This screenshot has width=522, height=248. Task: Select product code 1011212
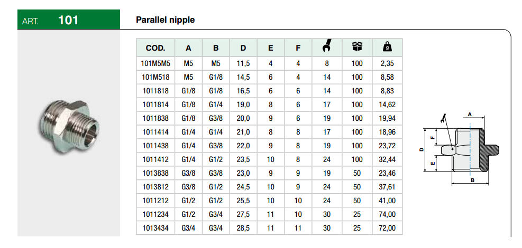tap(155, 201)
